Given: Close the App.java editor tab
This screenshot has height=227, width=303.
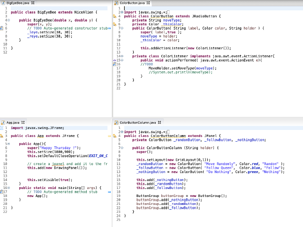Looking at the screenshot, I should [x=23, y=122].
